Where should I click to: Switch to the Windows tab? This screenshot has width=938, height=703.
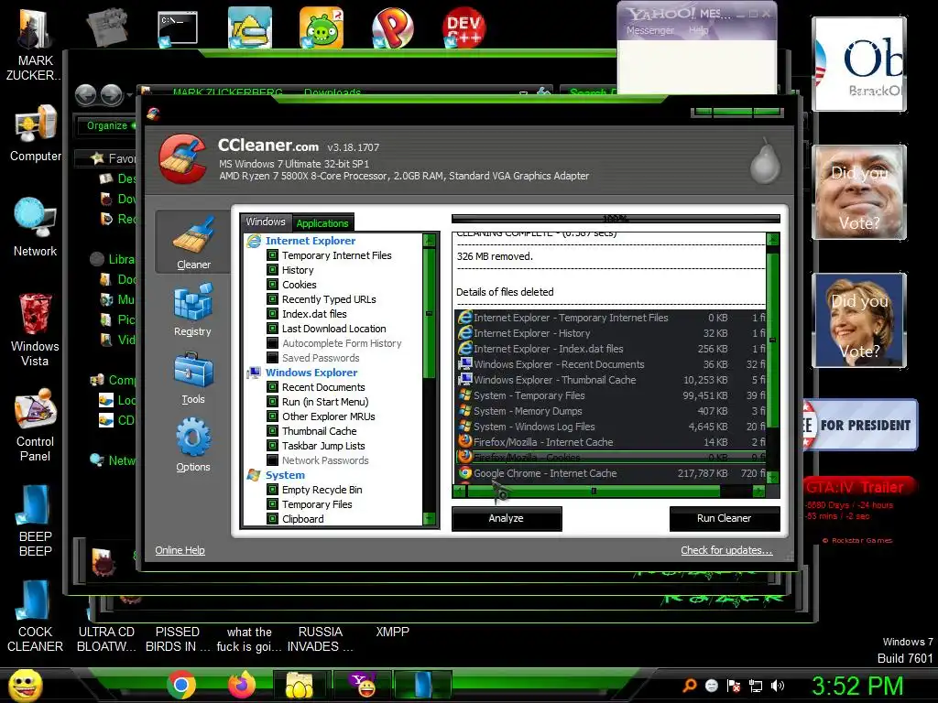pyautogui.click(x=266, y=222)
